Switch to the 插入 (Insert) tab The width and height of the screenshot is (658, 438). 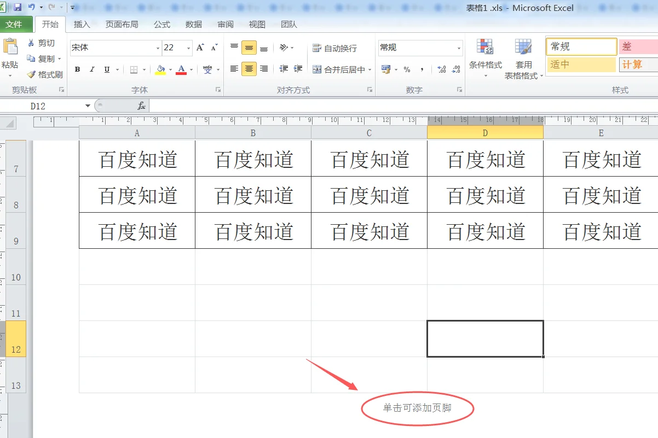tap(82, 25)
